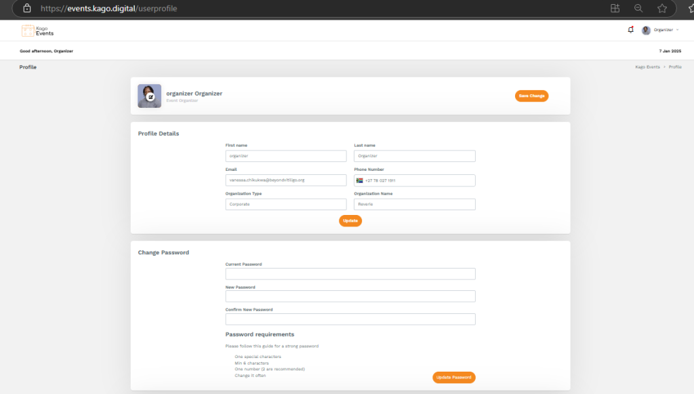Click the Email input field
This screenshot has width=694, height=394.
click(x=285, y=180)
